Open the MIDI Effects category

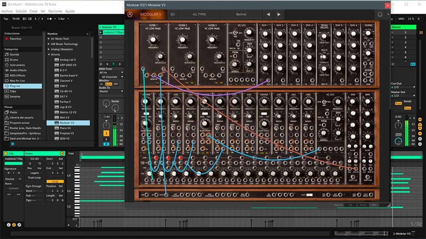[x=23, y=75]
